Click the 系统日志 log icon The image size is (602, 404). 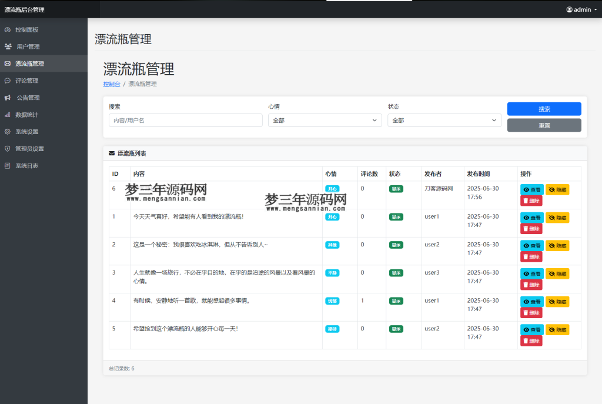8,166
